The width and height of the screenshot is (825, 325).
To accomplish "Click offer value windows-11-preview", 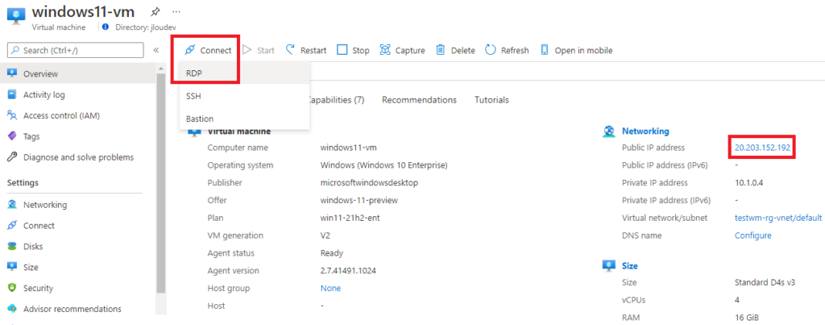I will [x=359, y=200].
